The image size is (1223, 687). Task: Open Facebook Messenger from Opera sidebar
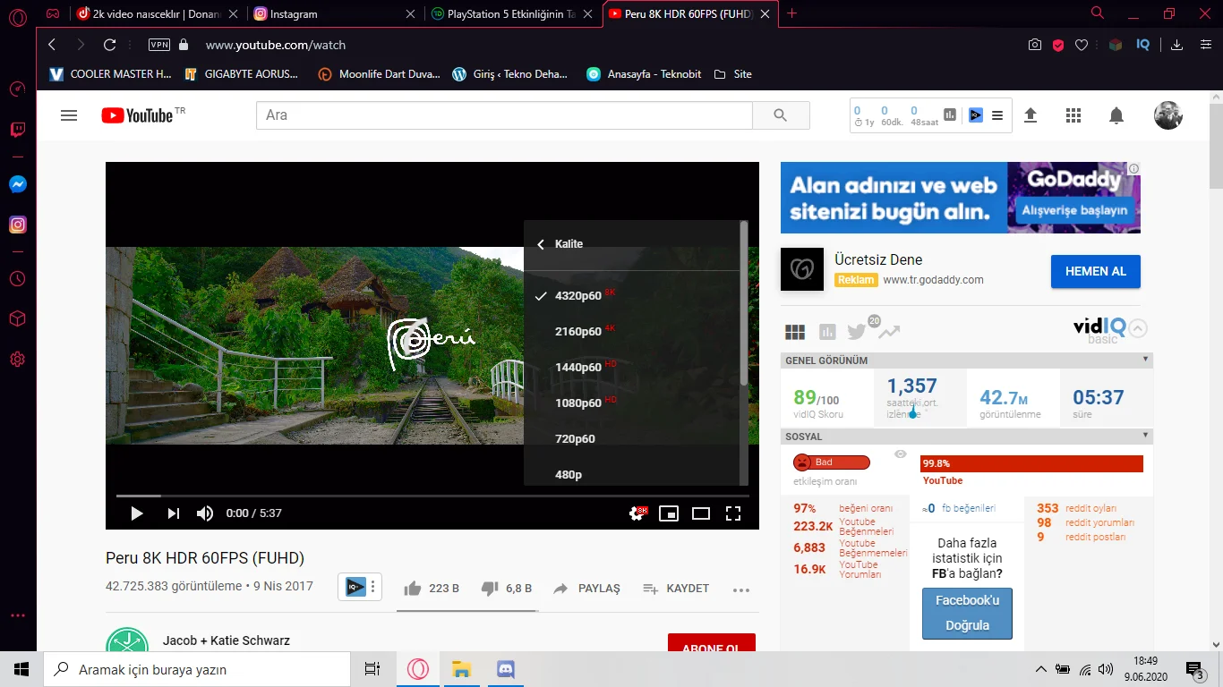click(17, 184)
